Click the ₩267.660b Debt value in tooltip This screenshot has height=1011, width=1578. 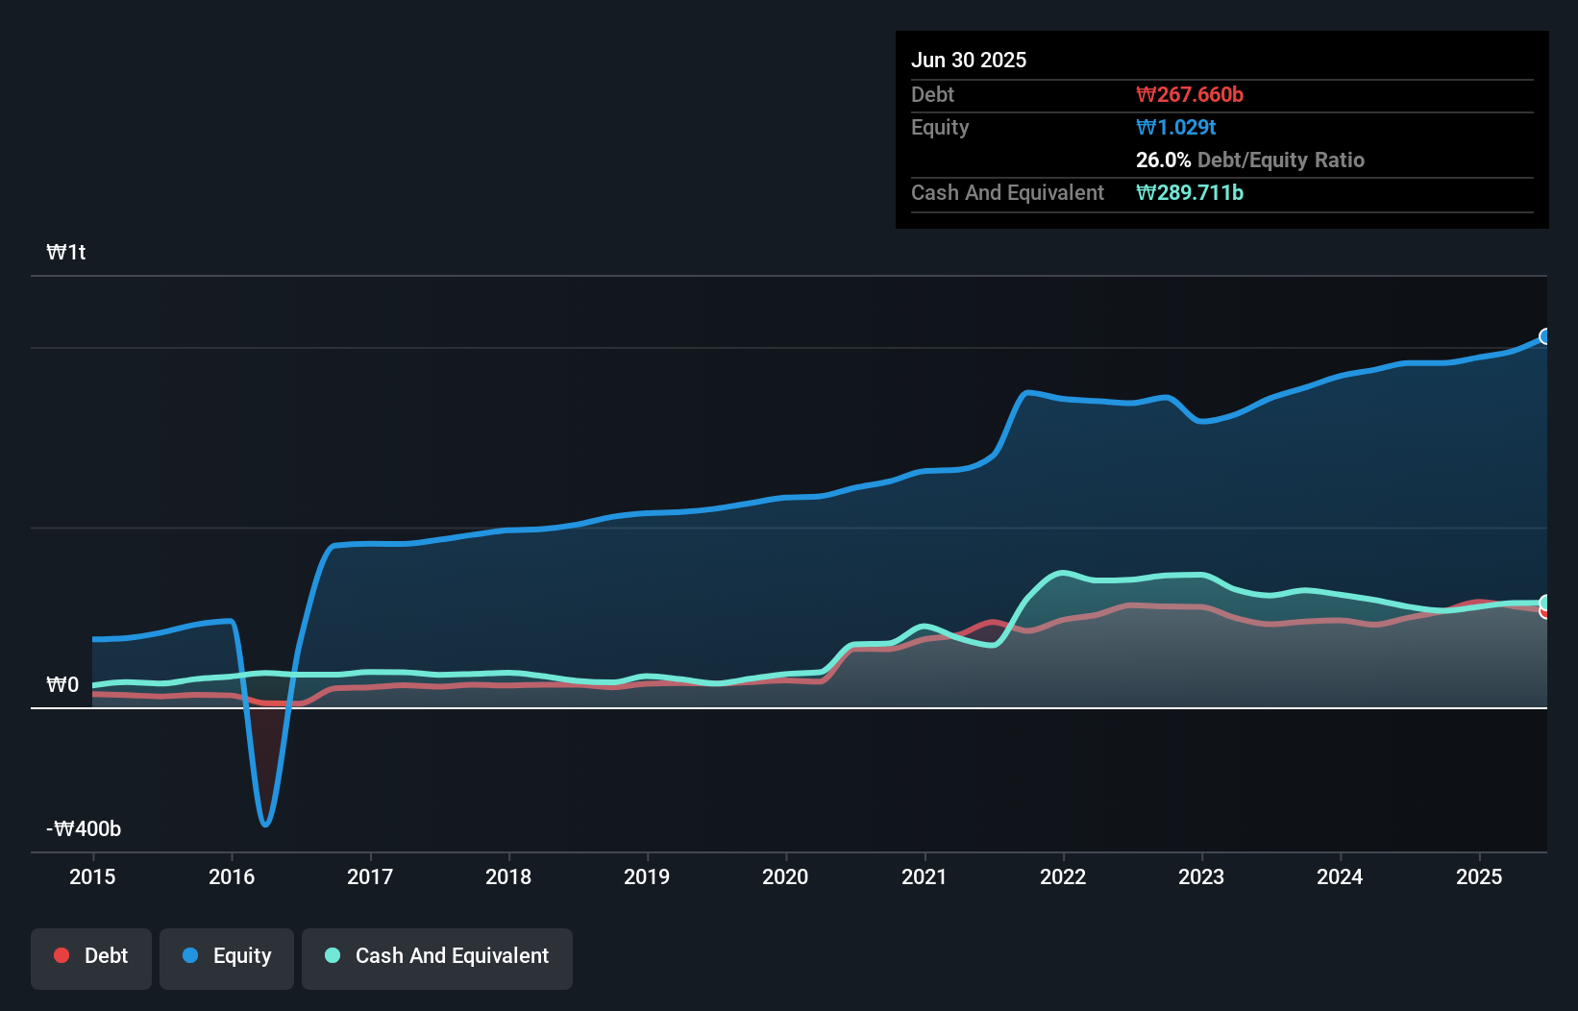pos(1189,95)
